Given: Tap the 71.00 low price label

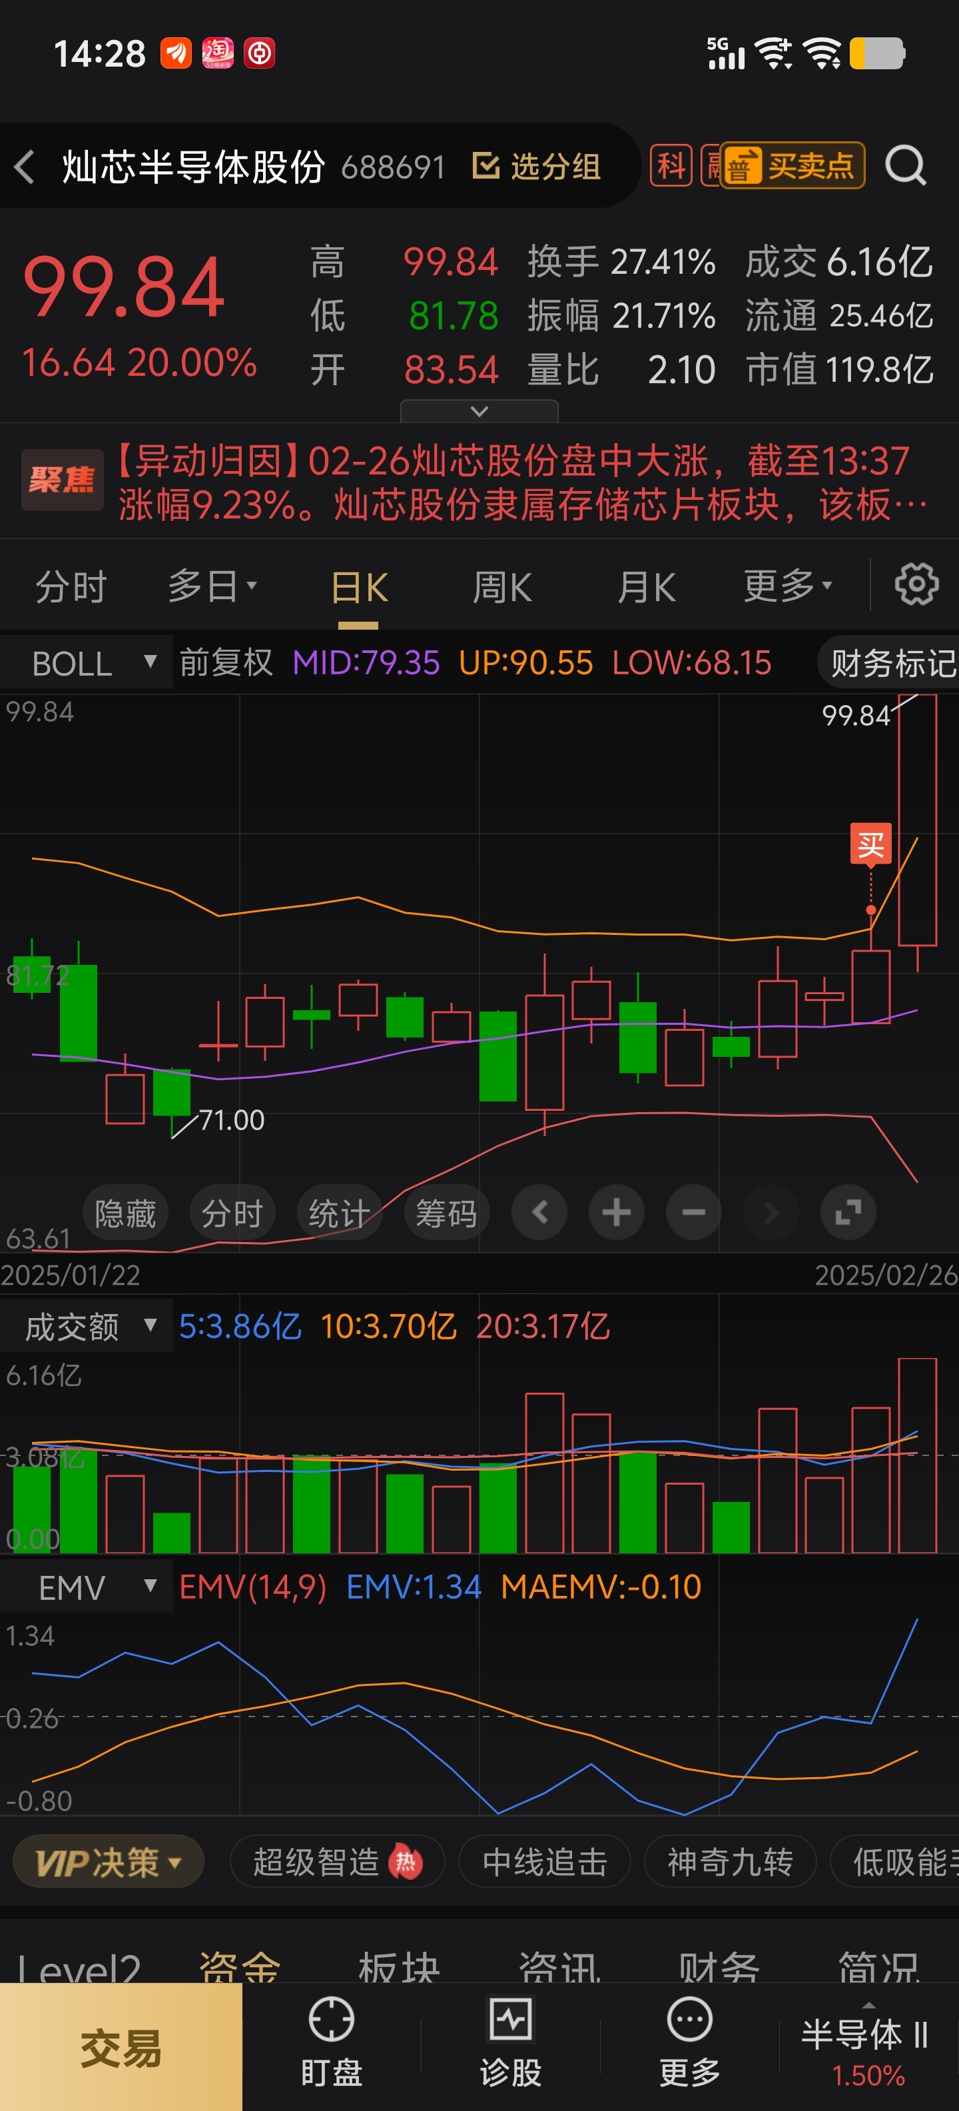Looking at the screenshot, I should pos(232,1119).
